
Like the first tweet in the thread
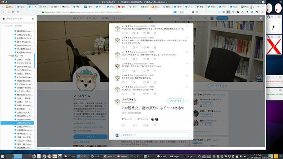145,33
